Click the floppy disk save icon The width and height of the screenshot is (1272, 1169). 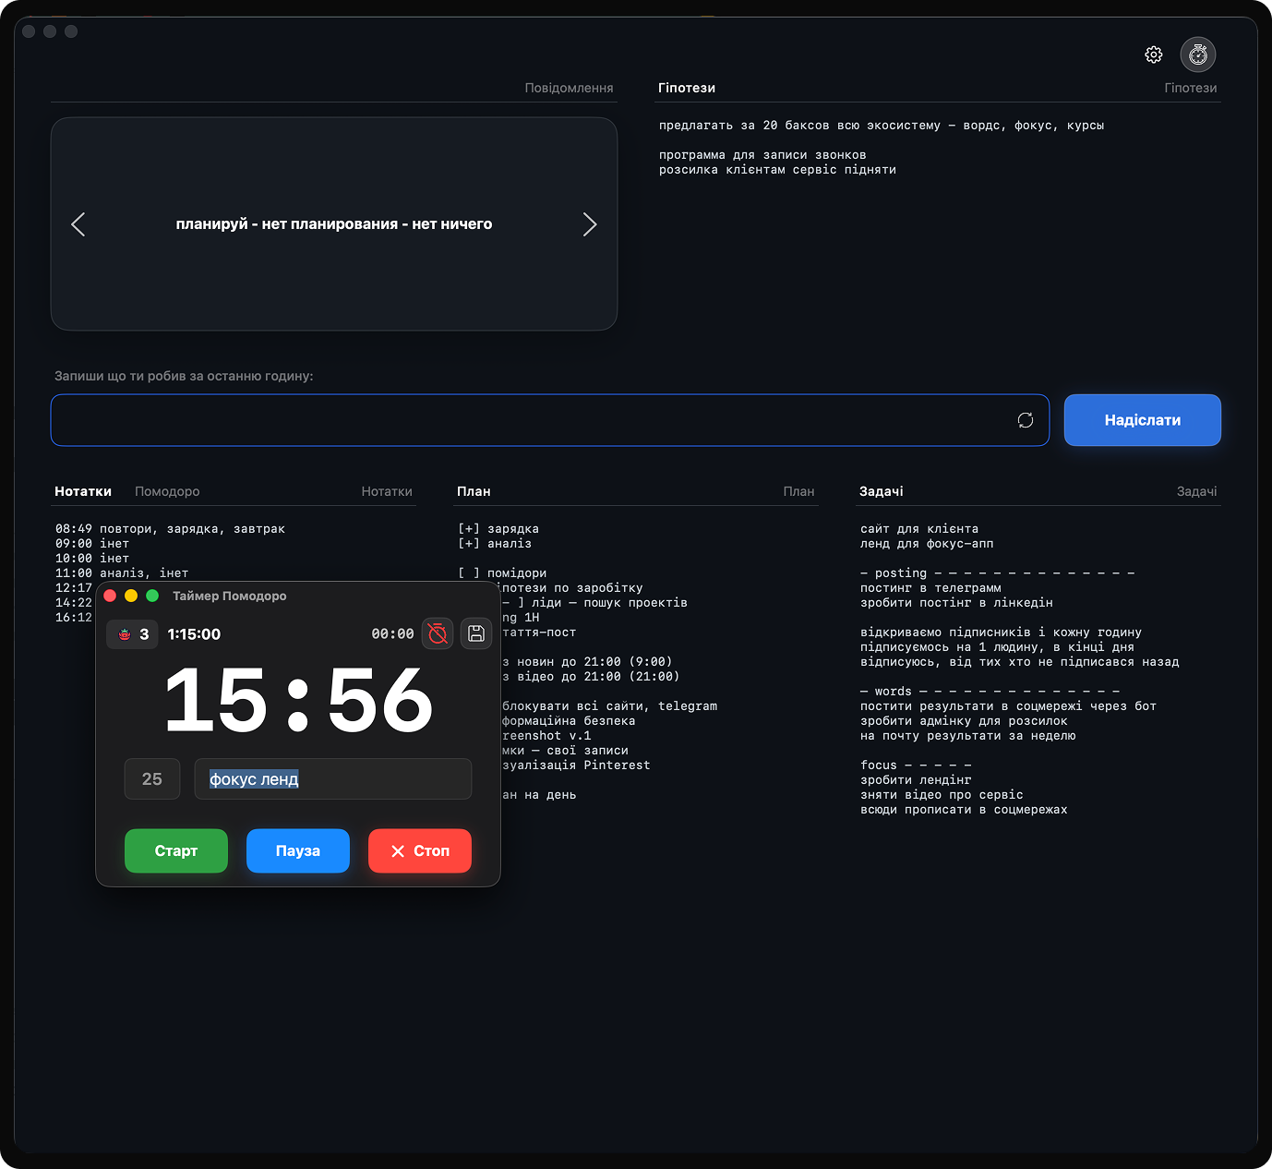coord(476,633)
